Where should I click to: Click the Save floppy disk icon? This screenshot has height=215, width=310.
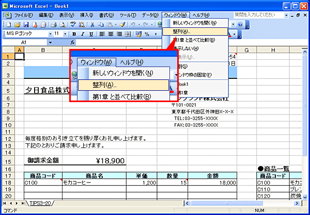(26, 25)
